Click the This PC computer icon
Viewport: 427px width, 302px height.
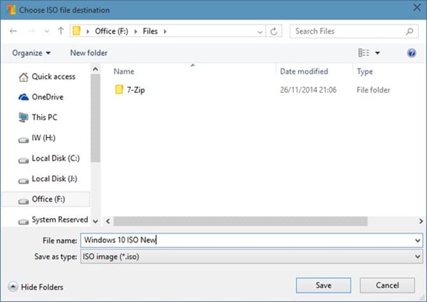(x=24, y=117)
